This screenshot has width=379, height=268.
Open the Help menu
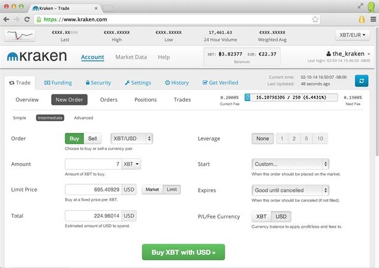[164, 57]
